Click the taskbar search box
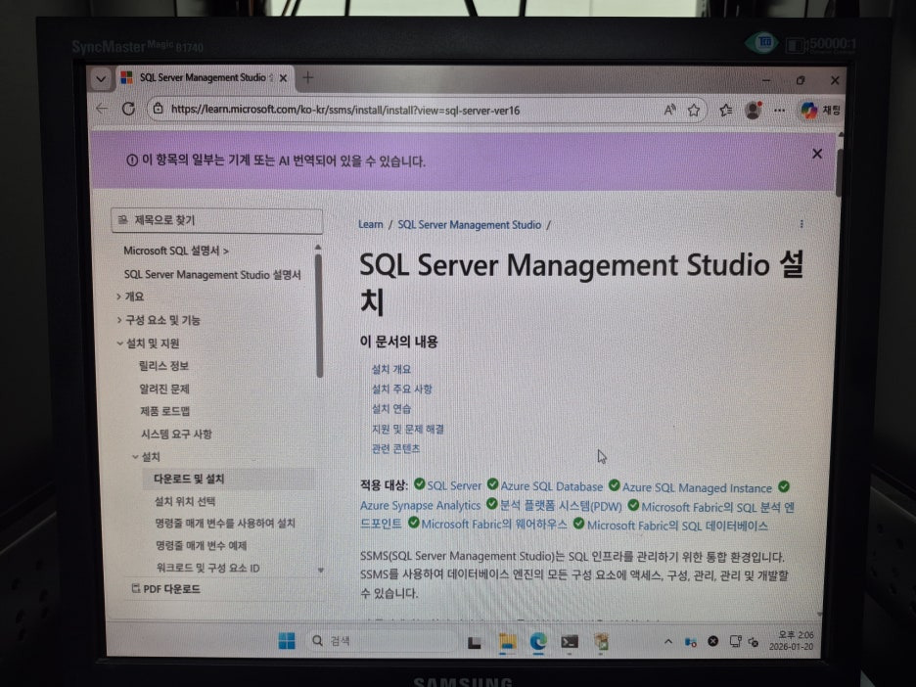 tap(383, 641)
